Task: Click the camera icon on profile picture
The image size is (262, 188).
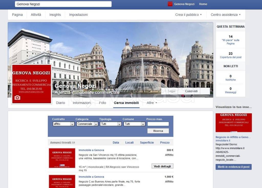Action: (x=17, y=98)
